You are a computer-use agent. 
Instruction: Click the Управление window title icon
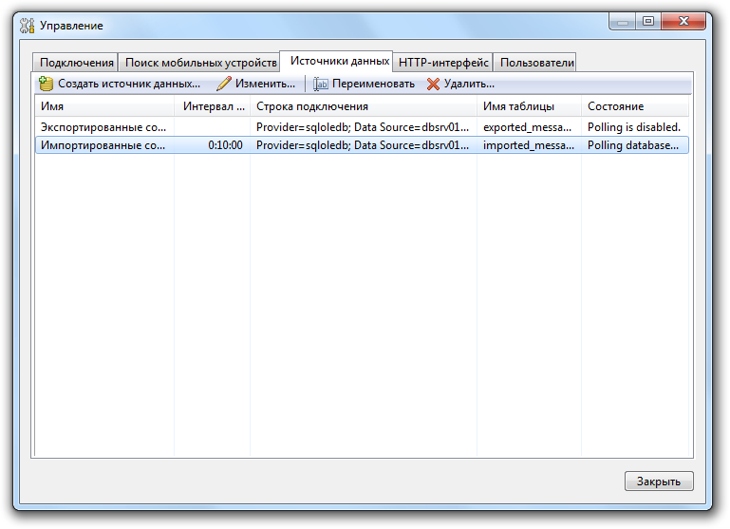pyautogui.click(x=28, y=26)
